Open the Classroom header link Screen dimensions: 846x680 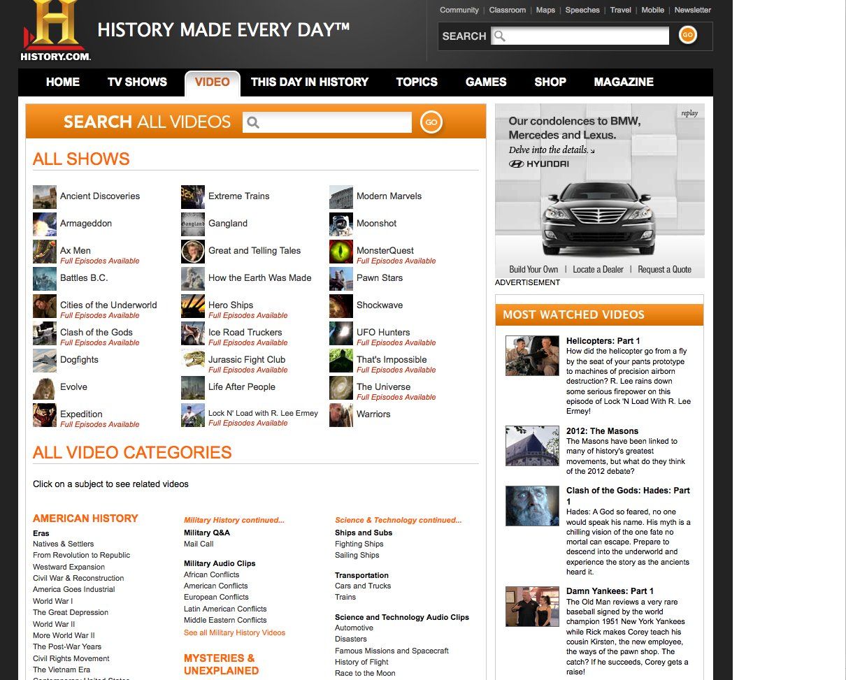(508, 10)
